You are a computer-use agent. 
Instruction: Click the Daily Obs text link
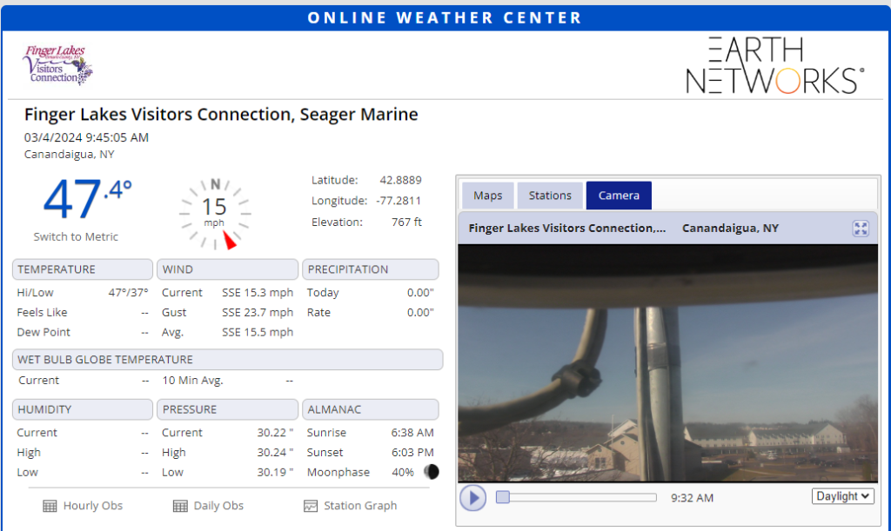click(219, 506)
